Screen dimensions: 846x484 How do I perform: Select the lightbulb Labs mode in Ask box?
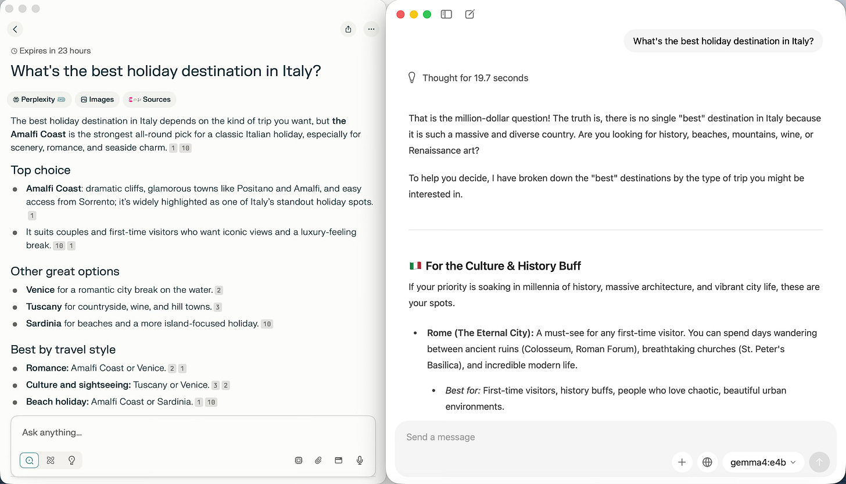pyautogui.click(x=72, y=460)
